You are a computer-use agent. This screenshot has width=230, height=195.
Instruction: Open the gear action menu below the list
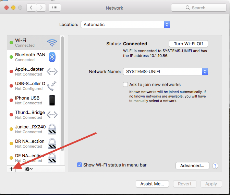(x=29, y=169)
